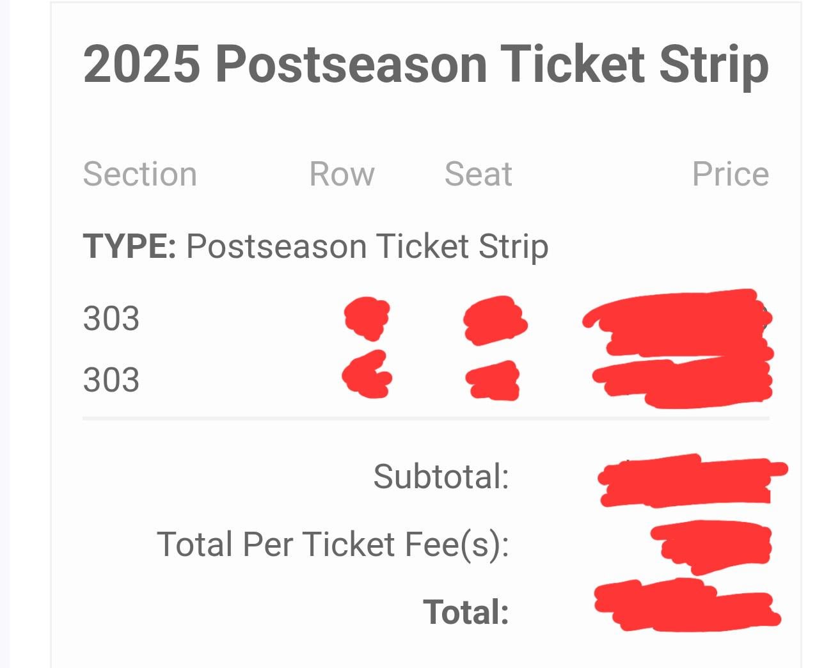The height and width of the screenshot is (668, 824).
Task: Click the bold Total: label
Action: [466, 612]
